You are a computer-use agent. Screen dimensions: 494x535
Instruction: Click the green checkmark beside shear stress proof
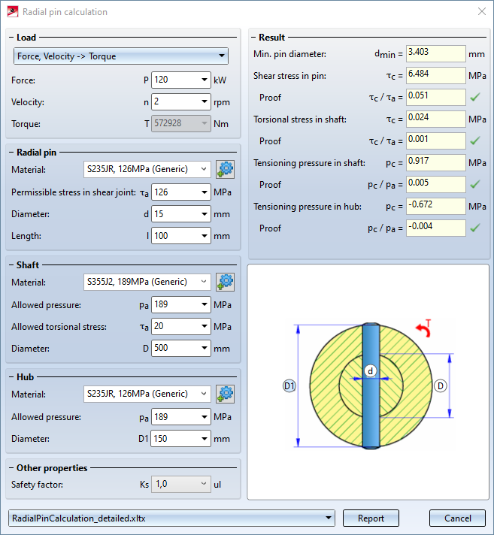click(x=474, y=97)
